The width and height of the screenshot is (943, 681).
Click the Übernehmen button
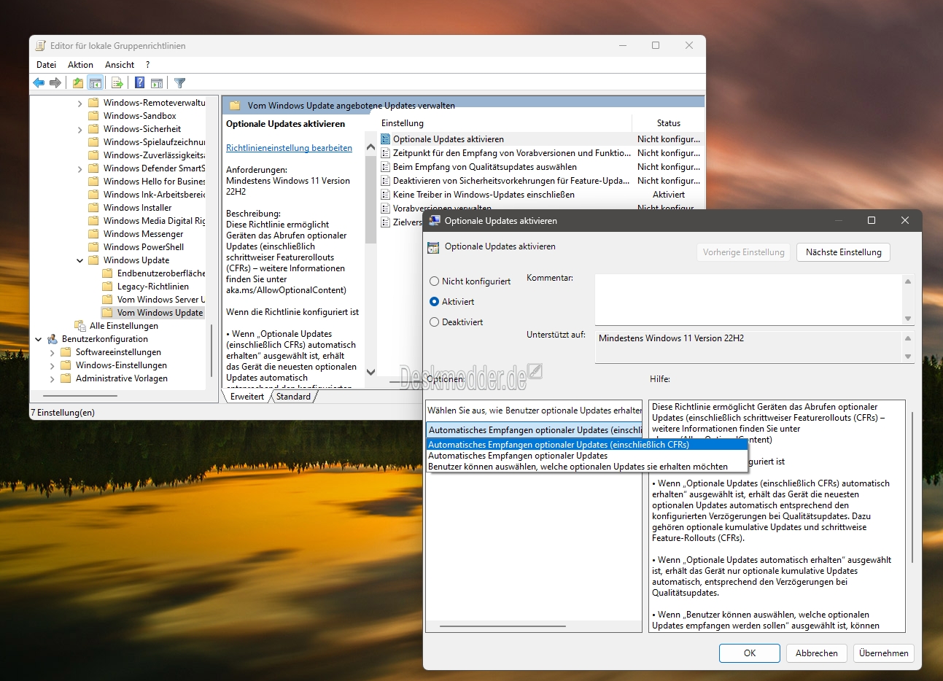pyautogui.click(x=884, y=653)
